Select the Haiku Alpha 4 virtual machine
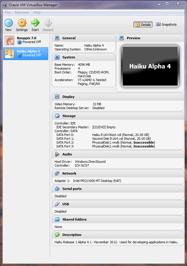Image resolution: width=187 pixels, height=266 pixels. coord(26,54)
